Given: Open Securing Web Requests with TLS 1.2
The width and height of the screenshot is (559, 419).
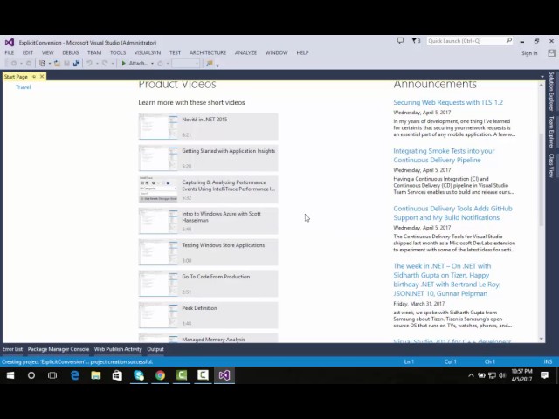Looking at the screenshot, I should pos(448,102).
